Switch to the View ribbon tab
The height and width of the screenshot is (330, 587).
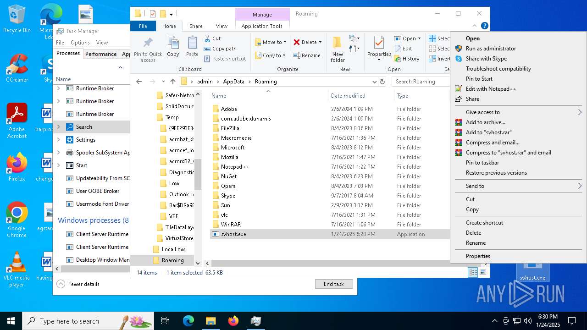coord(222,26)
